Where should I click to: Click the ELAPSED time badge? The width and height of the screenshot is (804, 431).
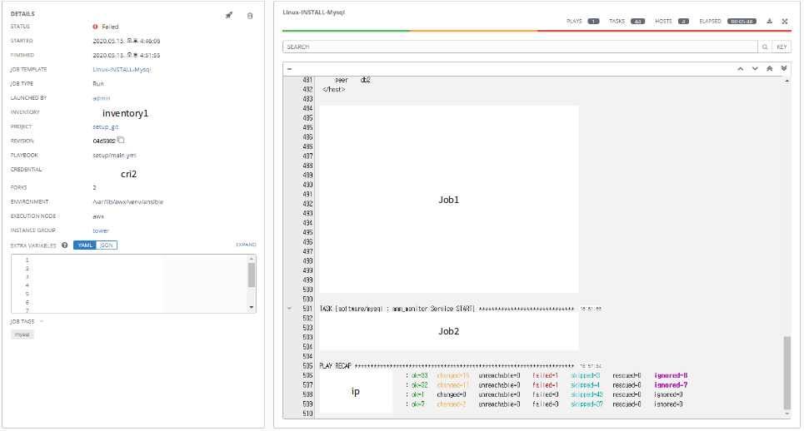click(742, 22)
